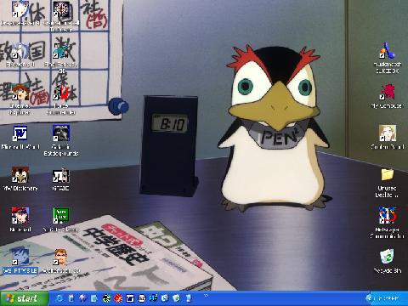408x306 pixels.
Task: Click the notification icon beside the clock
Action: coord(370,298)
